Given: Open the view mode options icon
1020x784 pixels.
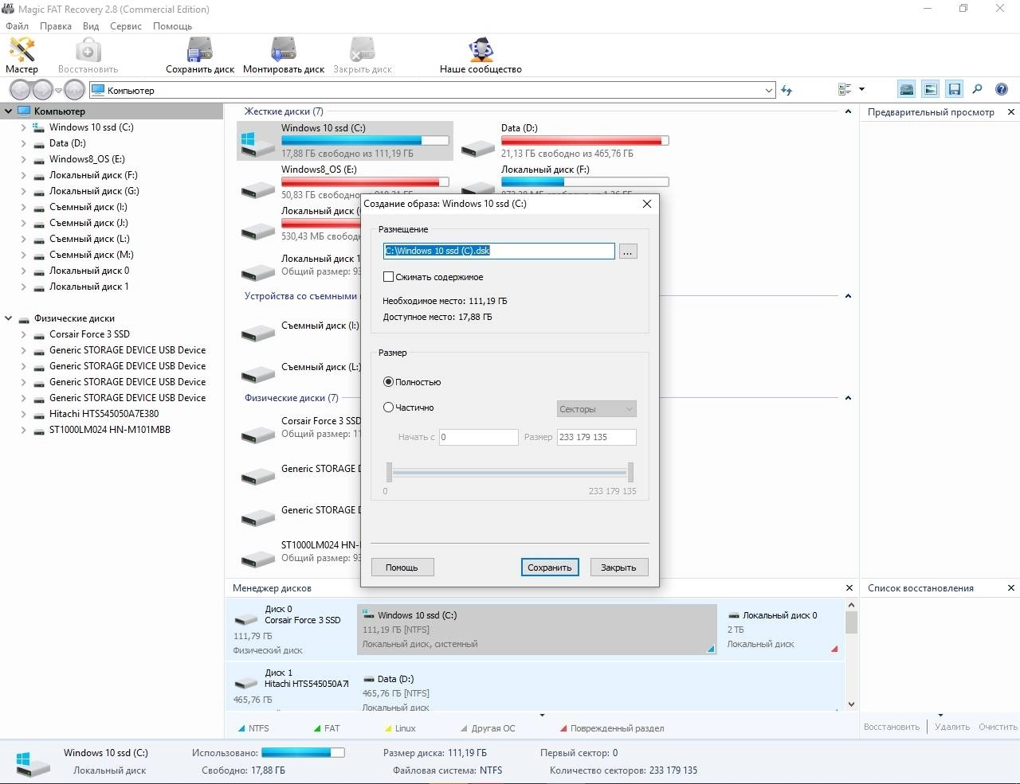Looking at the screenshot, I should point(845,90).
